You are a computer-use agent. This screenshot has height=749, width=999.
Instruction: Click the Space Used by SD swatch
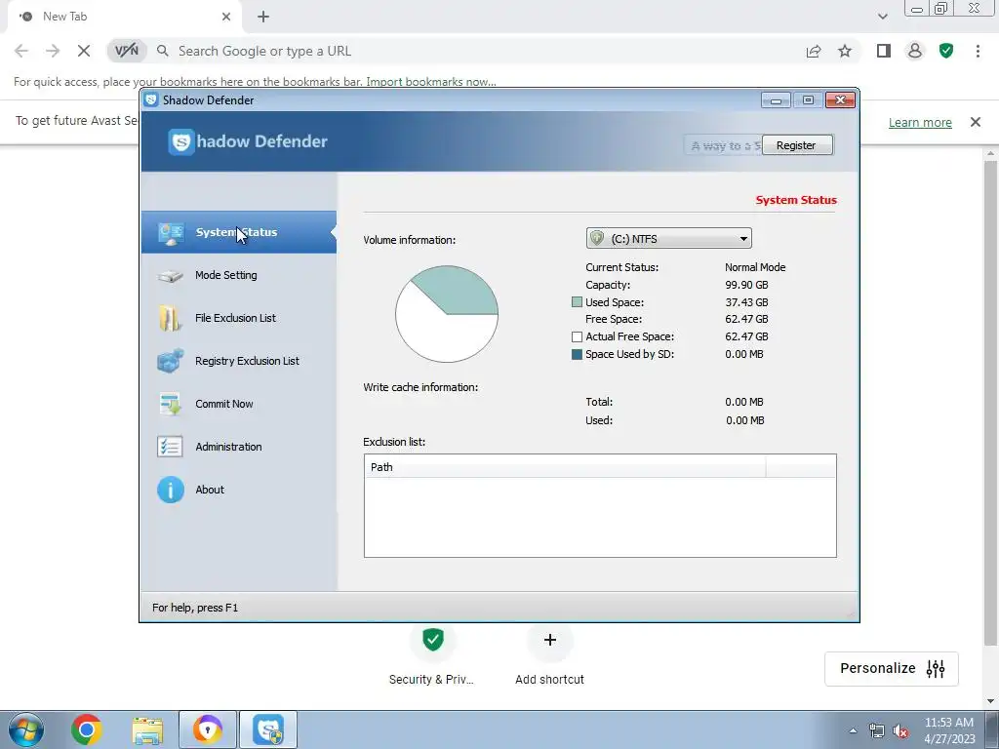pyautogui.click(x=577, y=354)
